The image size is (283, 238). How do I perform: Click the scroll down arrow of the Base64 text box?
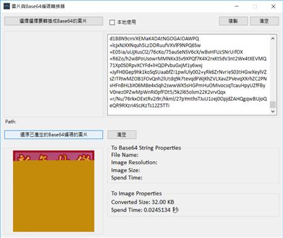[x=273, y=111]
